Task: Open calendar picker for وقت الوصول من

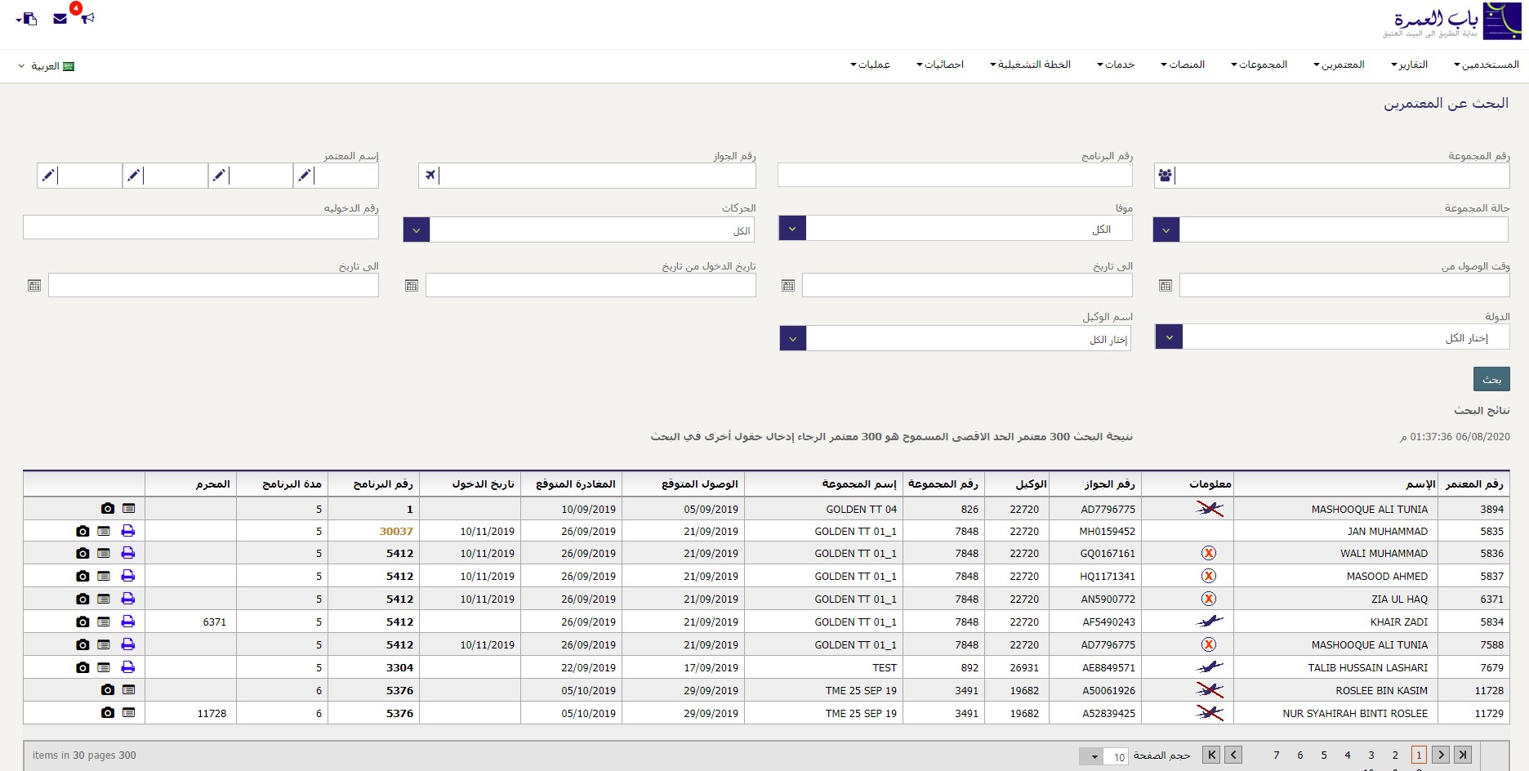Action: pos(1166,286)
